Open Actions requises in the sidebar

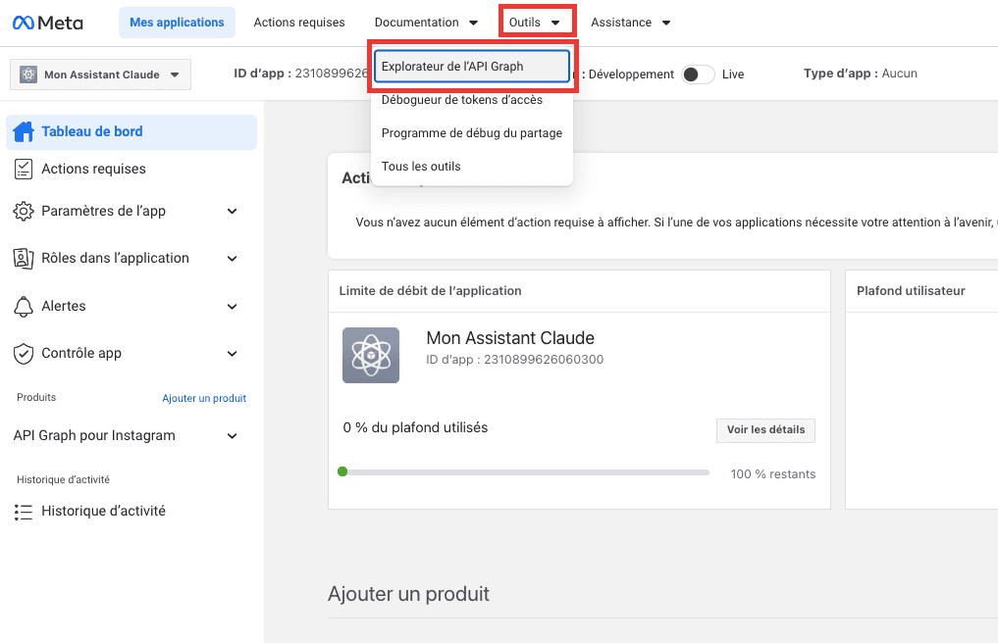(131, 170)
